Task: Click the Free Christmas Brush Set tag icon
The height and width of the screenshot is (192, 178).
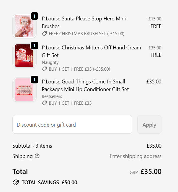Action: pos(45,34)
